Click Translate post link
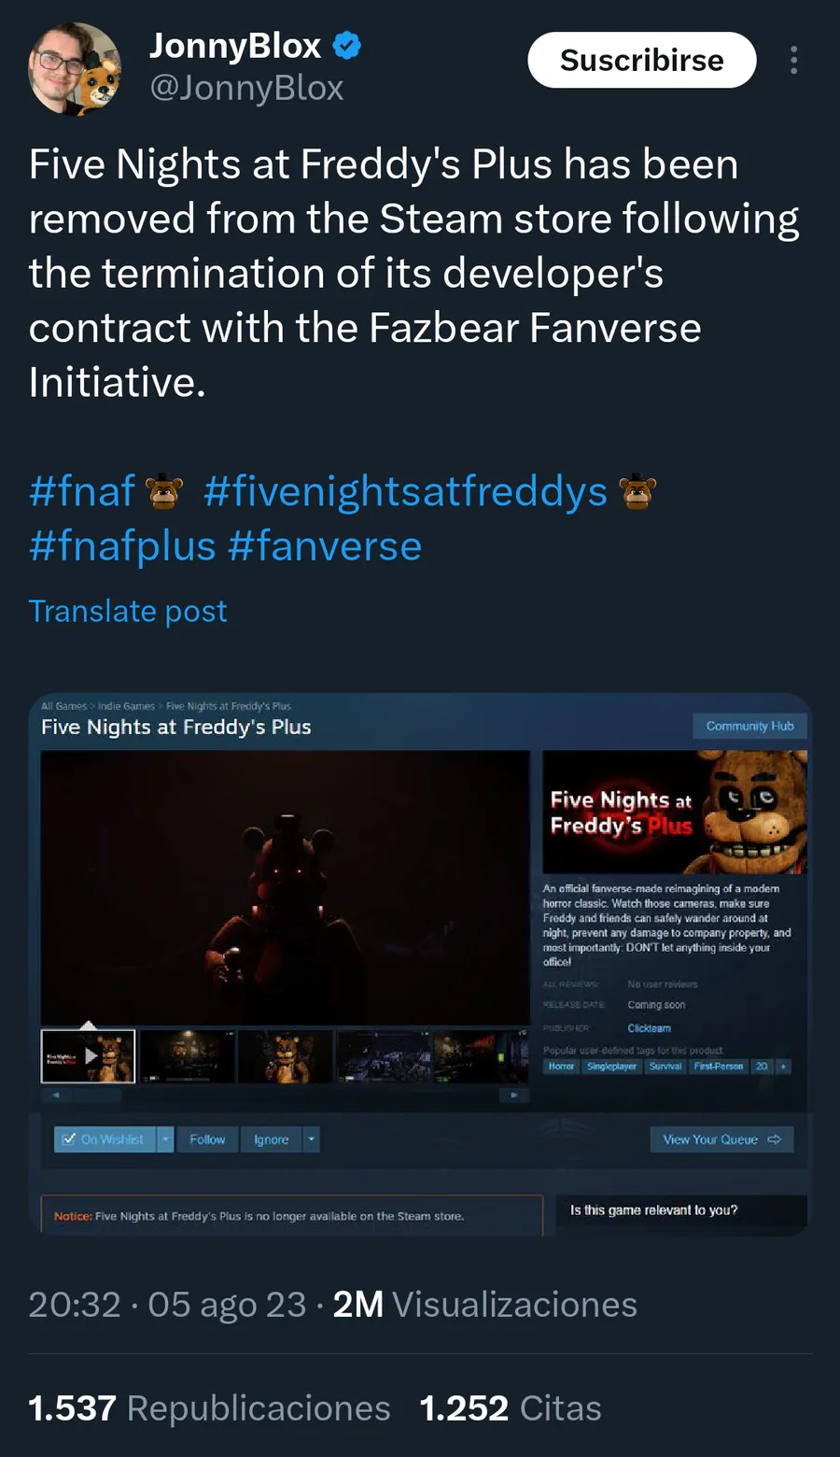This screenshot has width=840, height=1457. (x=128, y=611)
